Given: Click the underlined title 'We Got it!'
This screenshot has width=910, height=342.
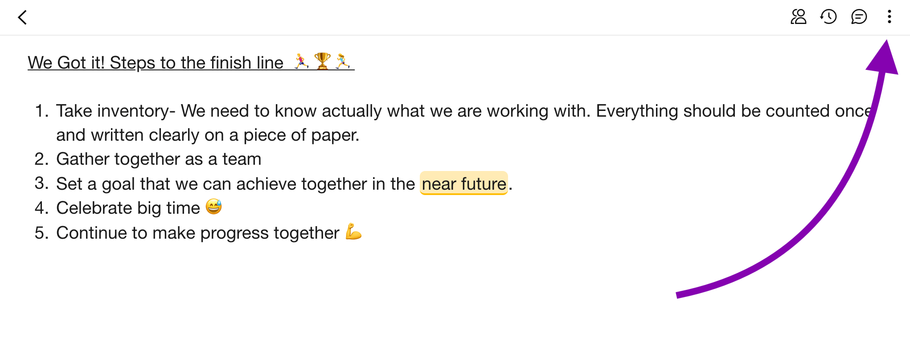Looking at the screenshot, I should (x=66, y=63).
